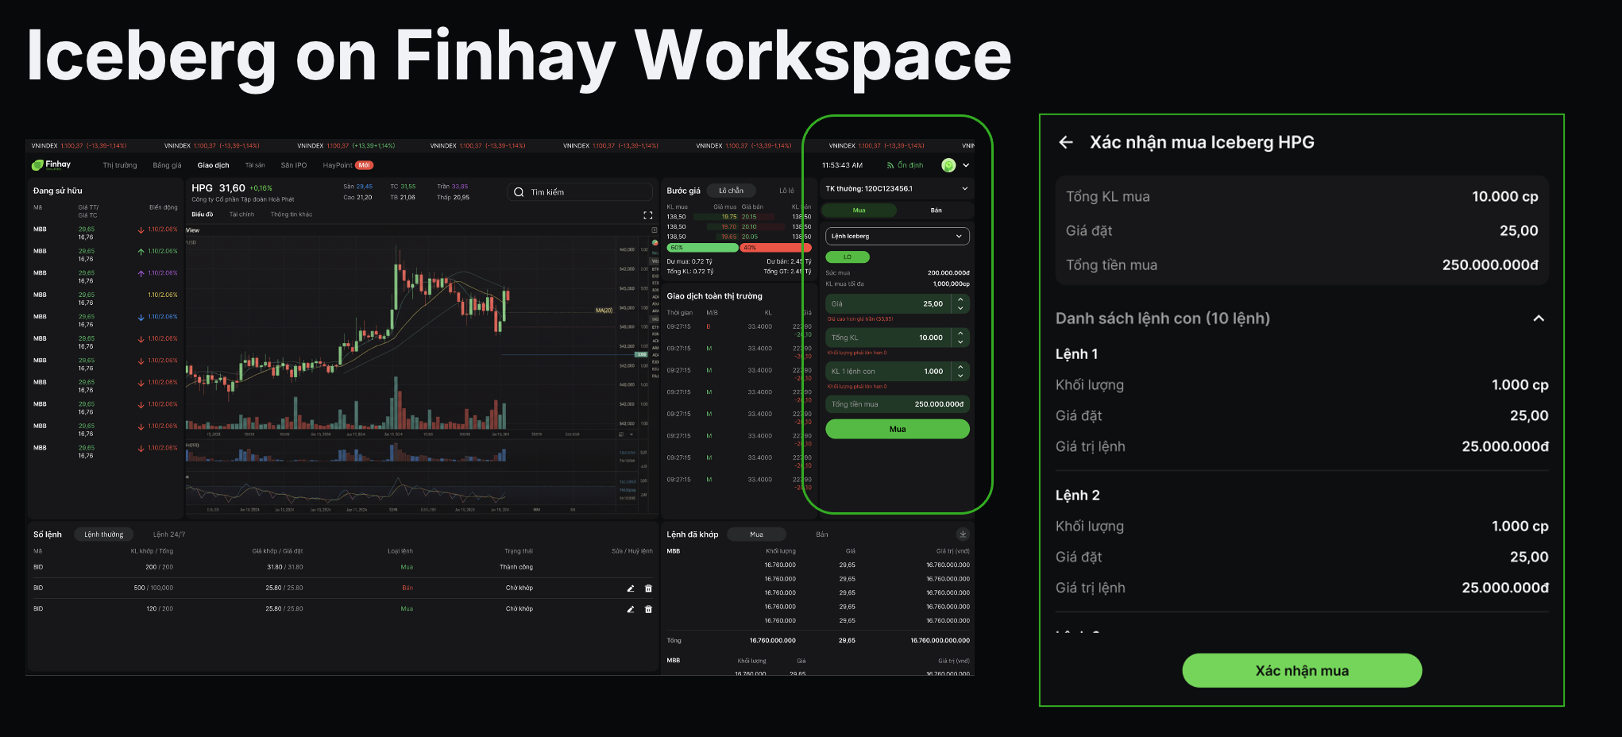Click the Lệnh 1 heading

[x=1076, y=354]
